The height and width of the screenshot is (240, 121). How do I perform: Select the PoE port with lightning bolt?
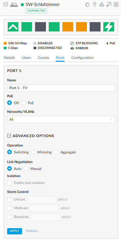pyautogui.click(x=109, y=27)
